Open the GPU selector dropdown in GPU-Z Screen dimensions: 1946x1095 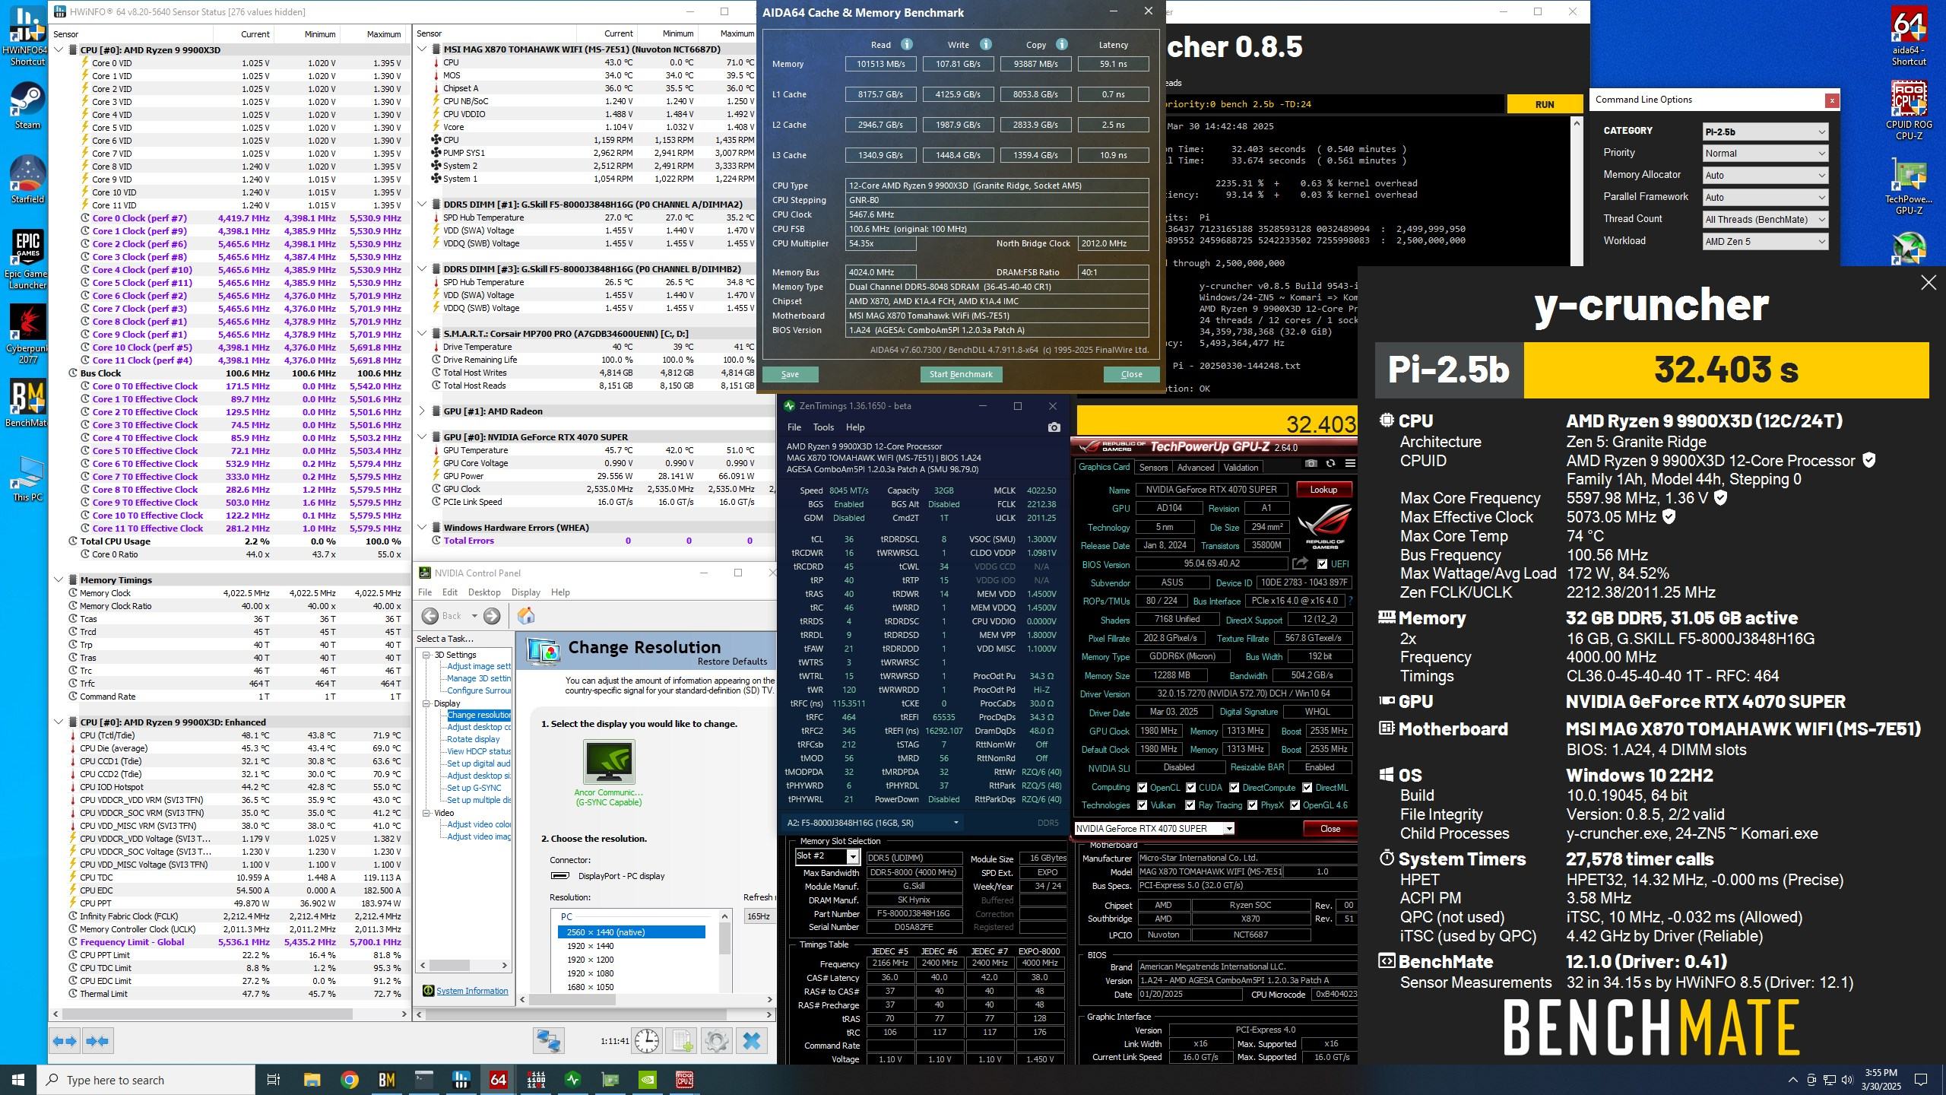pos(1154,828)
